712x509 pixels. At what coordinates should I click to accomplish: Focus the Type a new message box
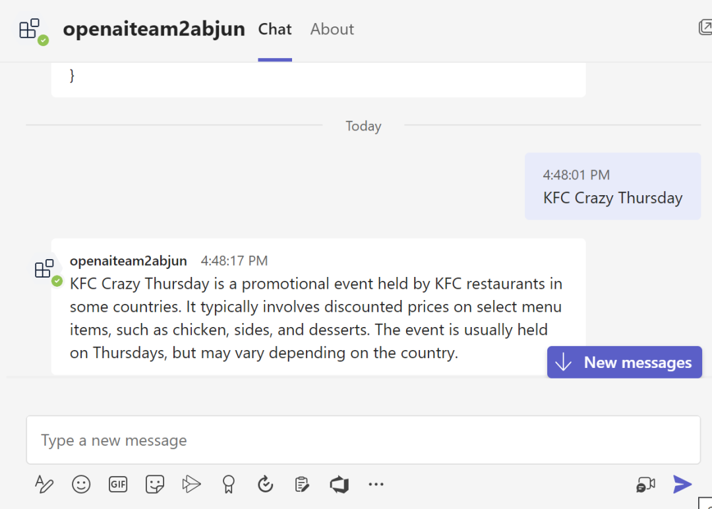click(x=363, y=440)
